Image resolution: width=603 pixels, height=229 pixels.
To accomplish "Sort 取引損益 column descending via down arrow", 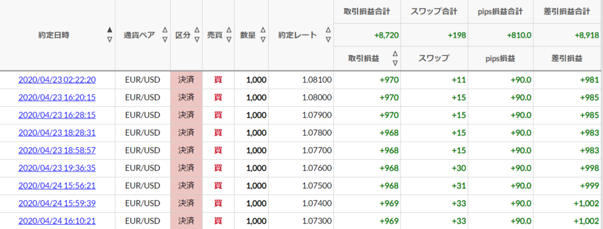I will 395,63.
